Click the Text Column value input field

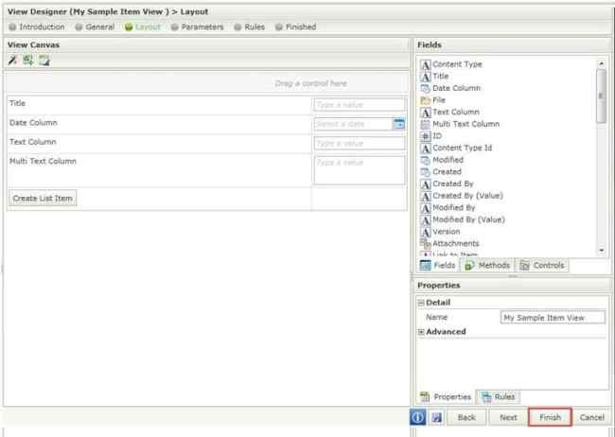click(x=360, y=143)
